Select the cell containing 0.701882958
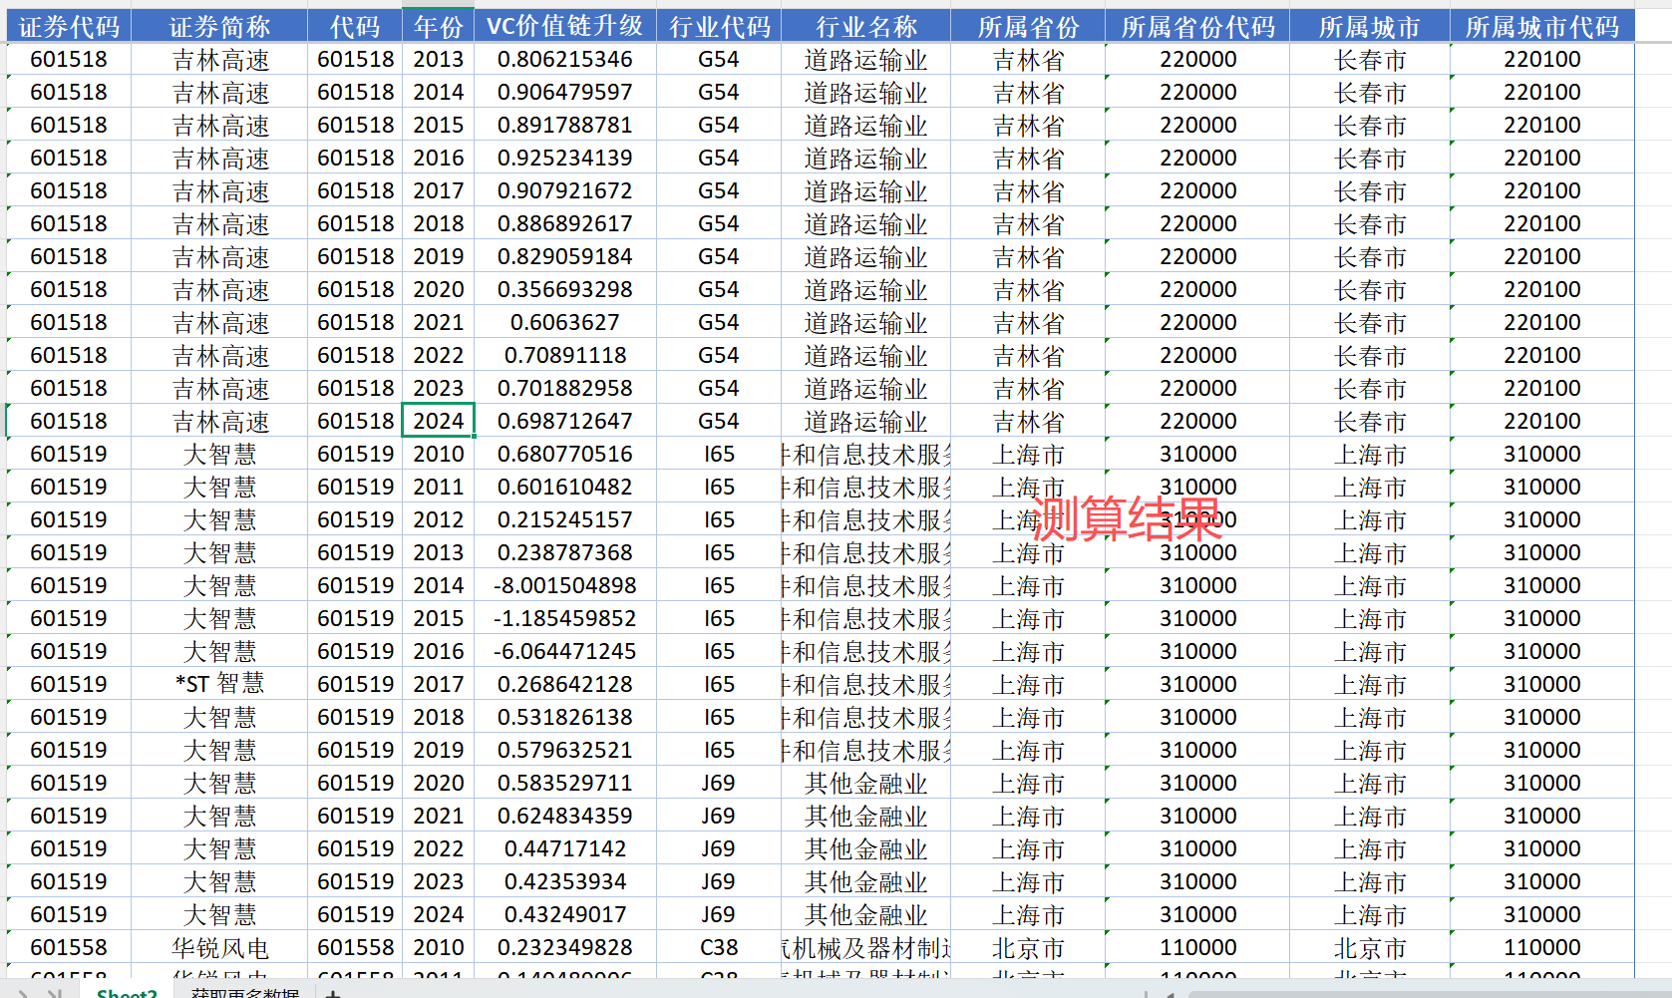The width and height of the screenshot is (1672, 998). [x=565, y=389]
